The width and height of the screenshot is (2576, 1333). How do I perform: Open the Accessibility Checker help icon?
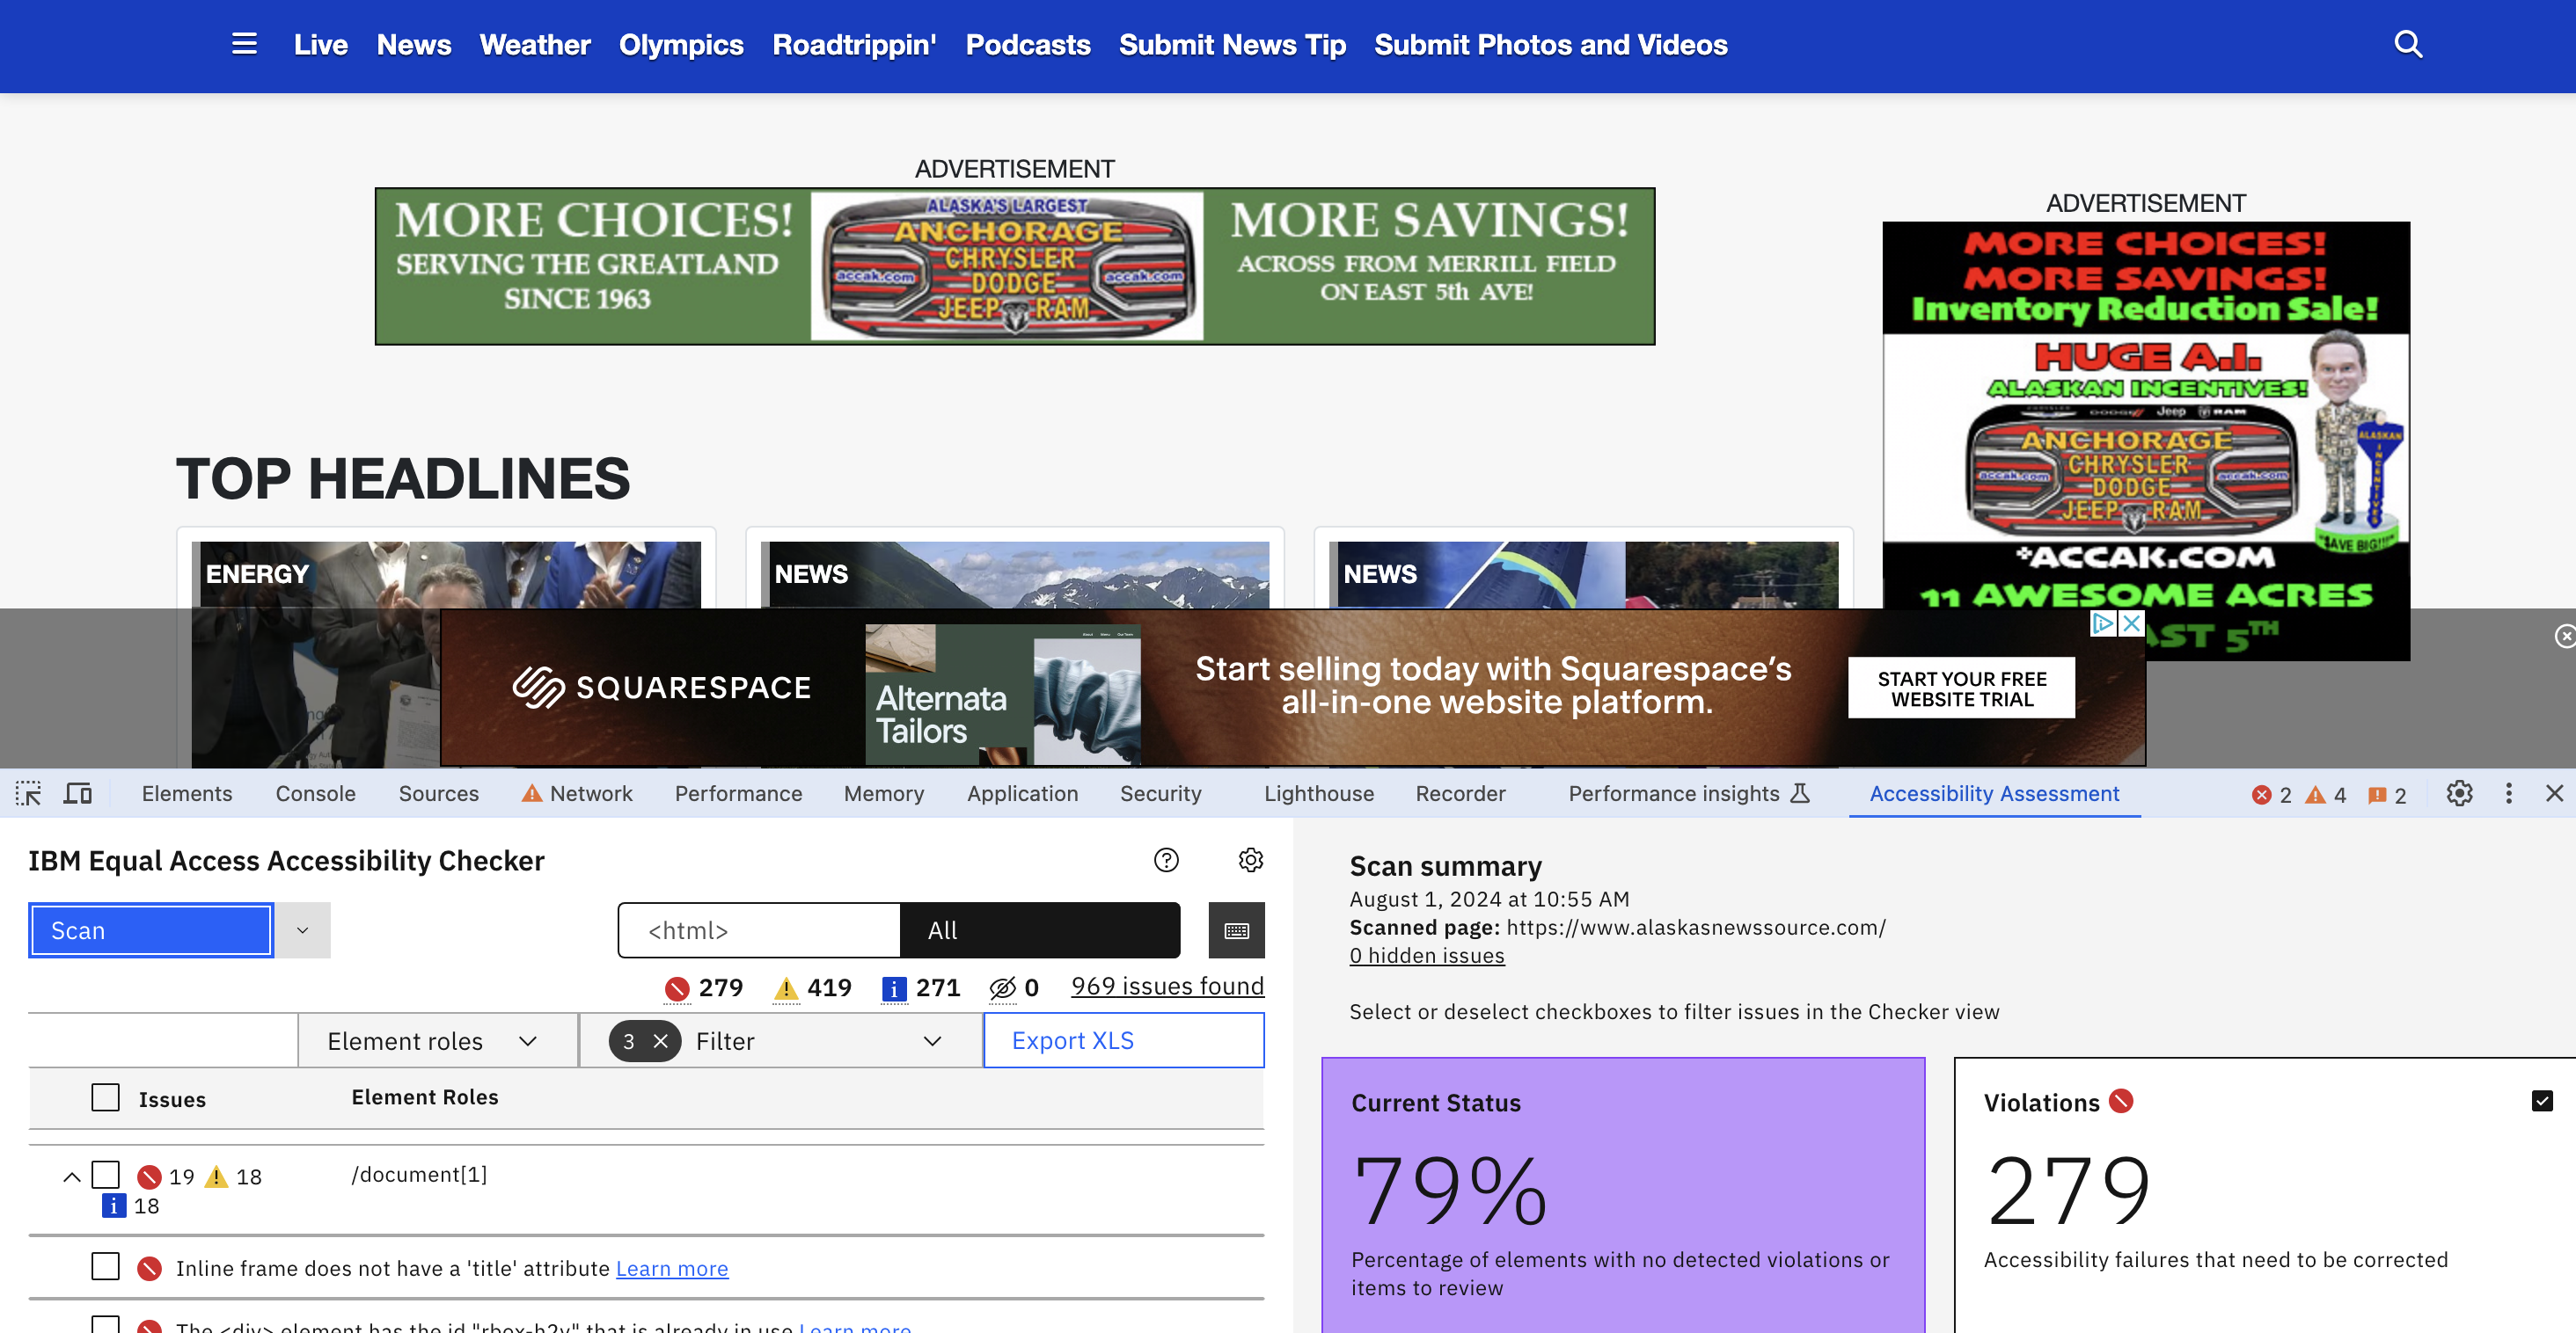1166,860
